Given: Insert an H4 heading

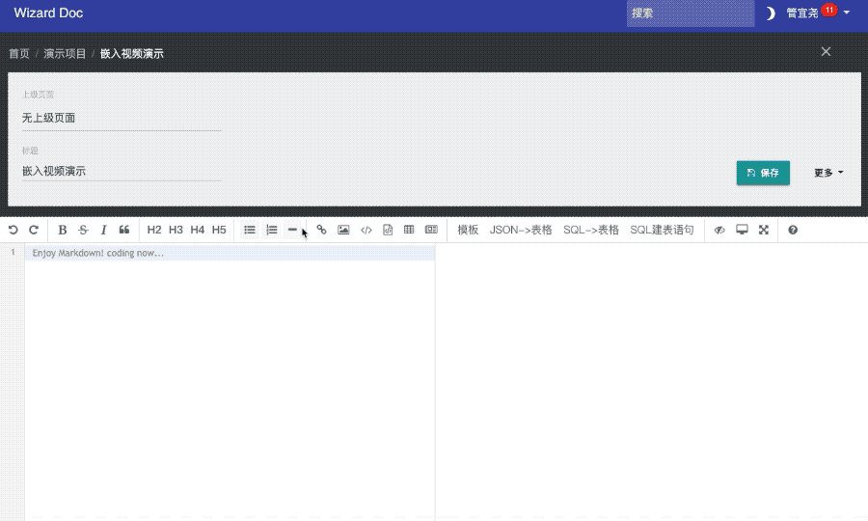Looking at the screenshot, I should pos(198,230).
